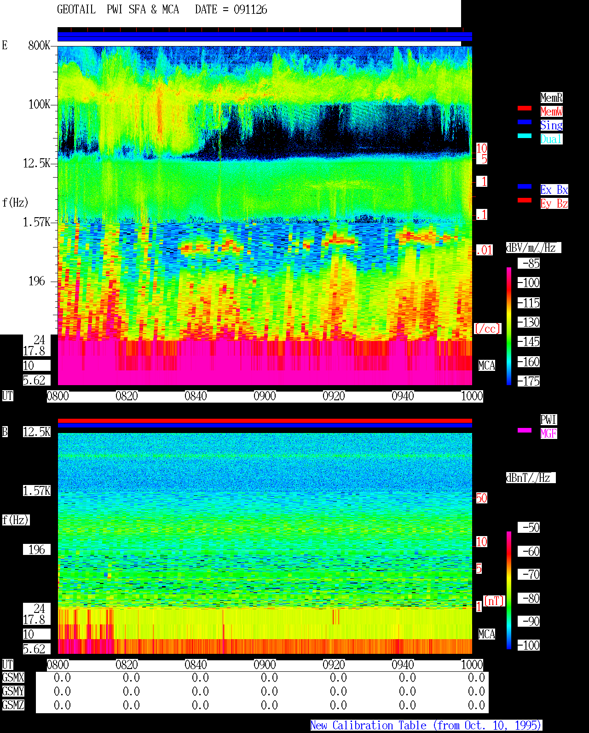
Task: Select the PWI legend label
Action: [x=549, y=420]
